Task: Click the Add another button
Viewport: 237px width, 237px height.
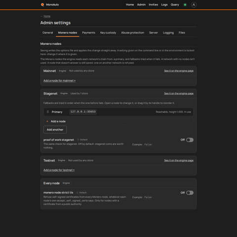Action: click(x=55, y=130)
